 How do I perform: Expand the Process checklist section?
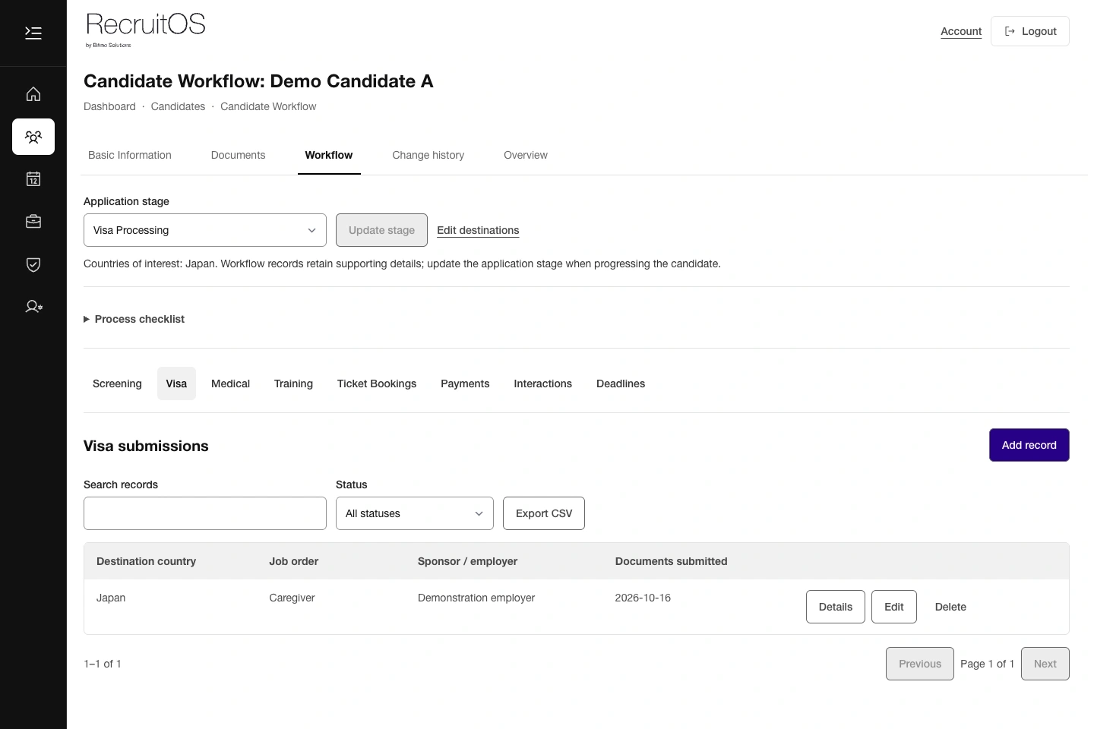[x=134, y=319]
